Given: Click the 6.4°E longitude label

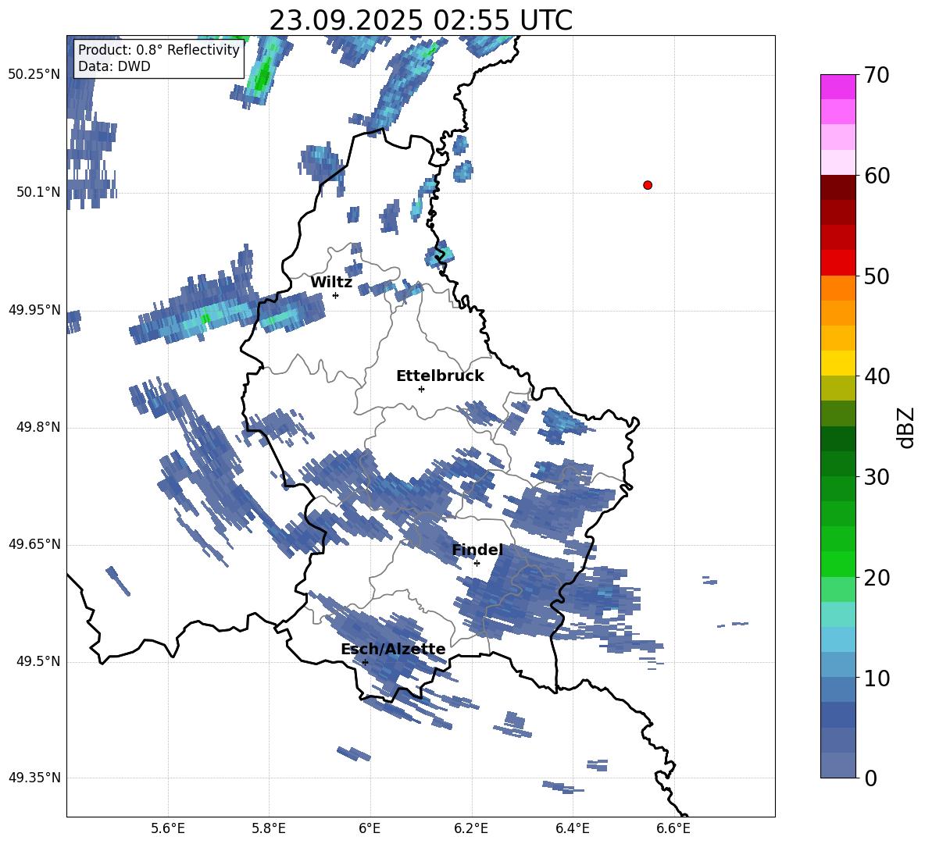Looking at the screenshot, I should point(572,828).
